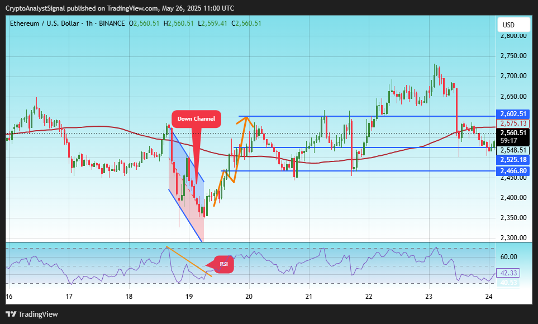Click the current price label 2,560.51
This screenshot has height=324, width=538.
click(x=513, y=133)
